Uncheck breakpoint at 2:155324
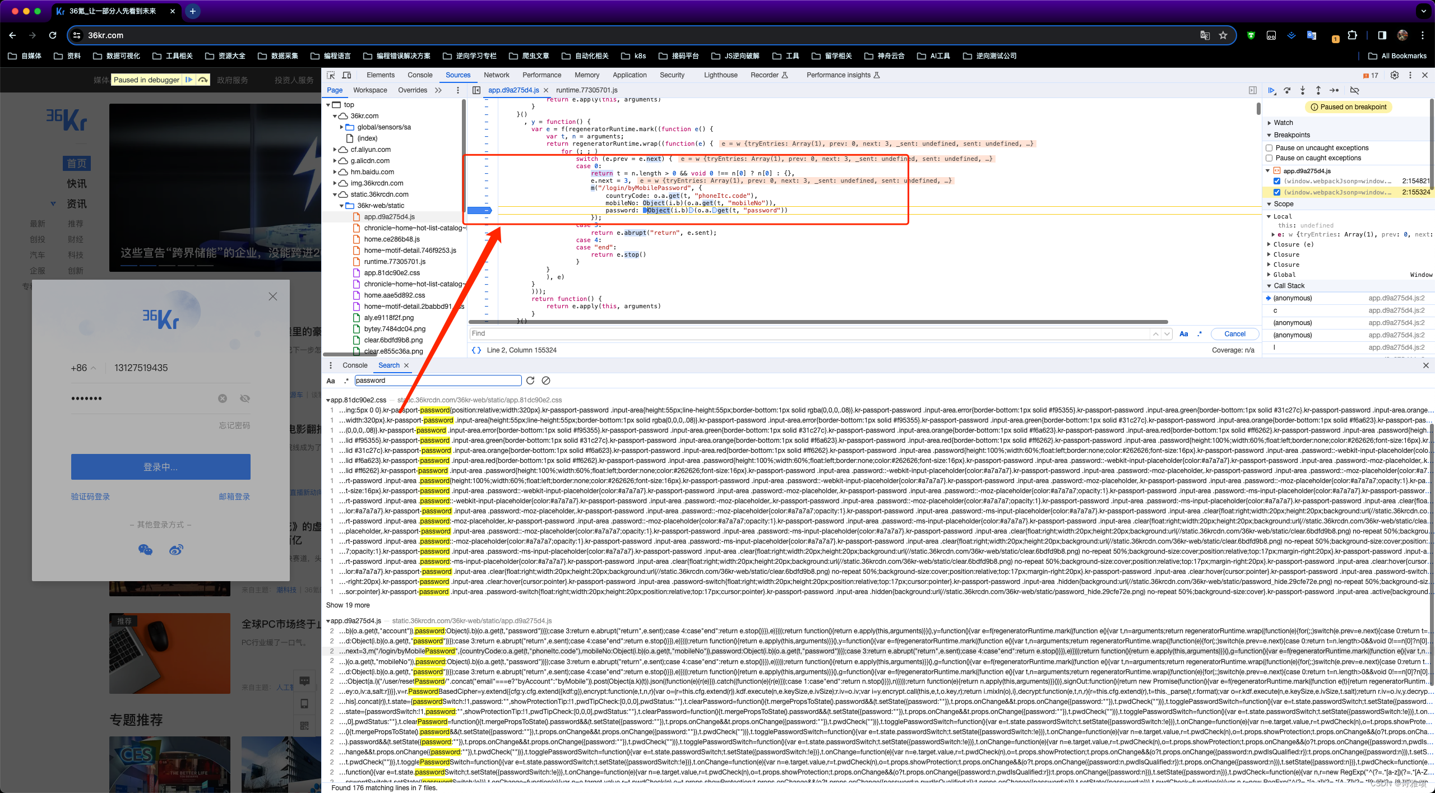 1277,192
